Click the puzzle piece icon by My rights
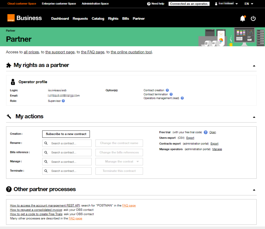The height and width of the screenshot is (229, 265). [9, 65]
